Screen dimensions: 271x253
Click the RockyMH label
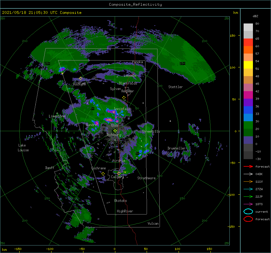79,84
